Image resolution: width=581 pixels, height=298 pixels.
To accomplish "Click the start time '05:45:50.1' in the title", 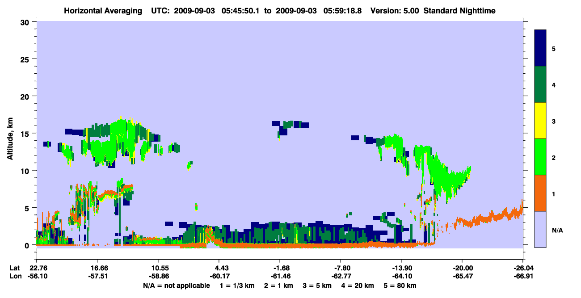I will pos(241,10).
